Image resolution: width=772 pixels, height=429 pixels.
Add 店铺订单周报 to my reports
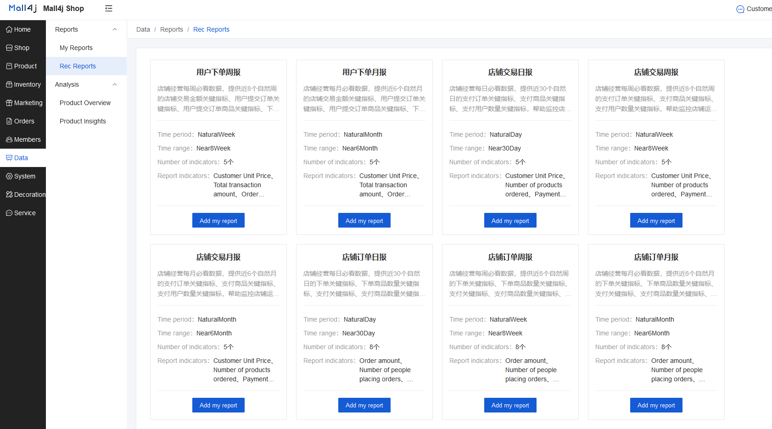point(510,405)
